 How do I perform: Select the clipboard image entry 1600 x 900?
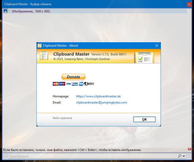95,11
